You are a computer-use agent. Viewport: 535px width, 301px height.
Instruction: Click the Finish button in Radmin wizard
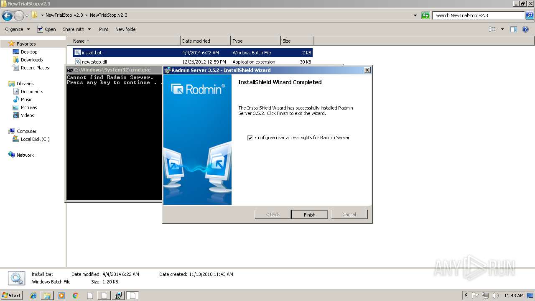[309, 214]
